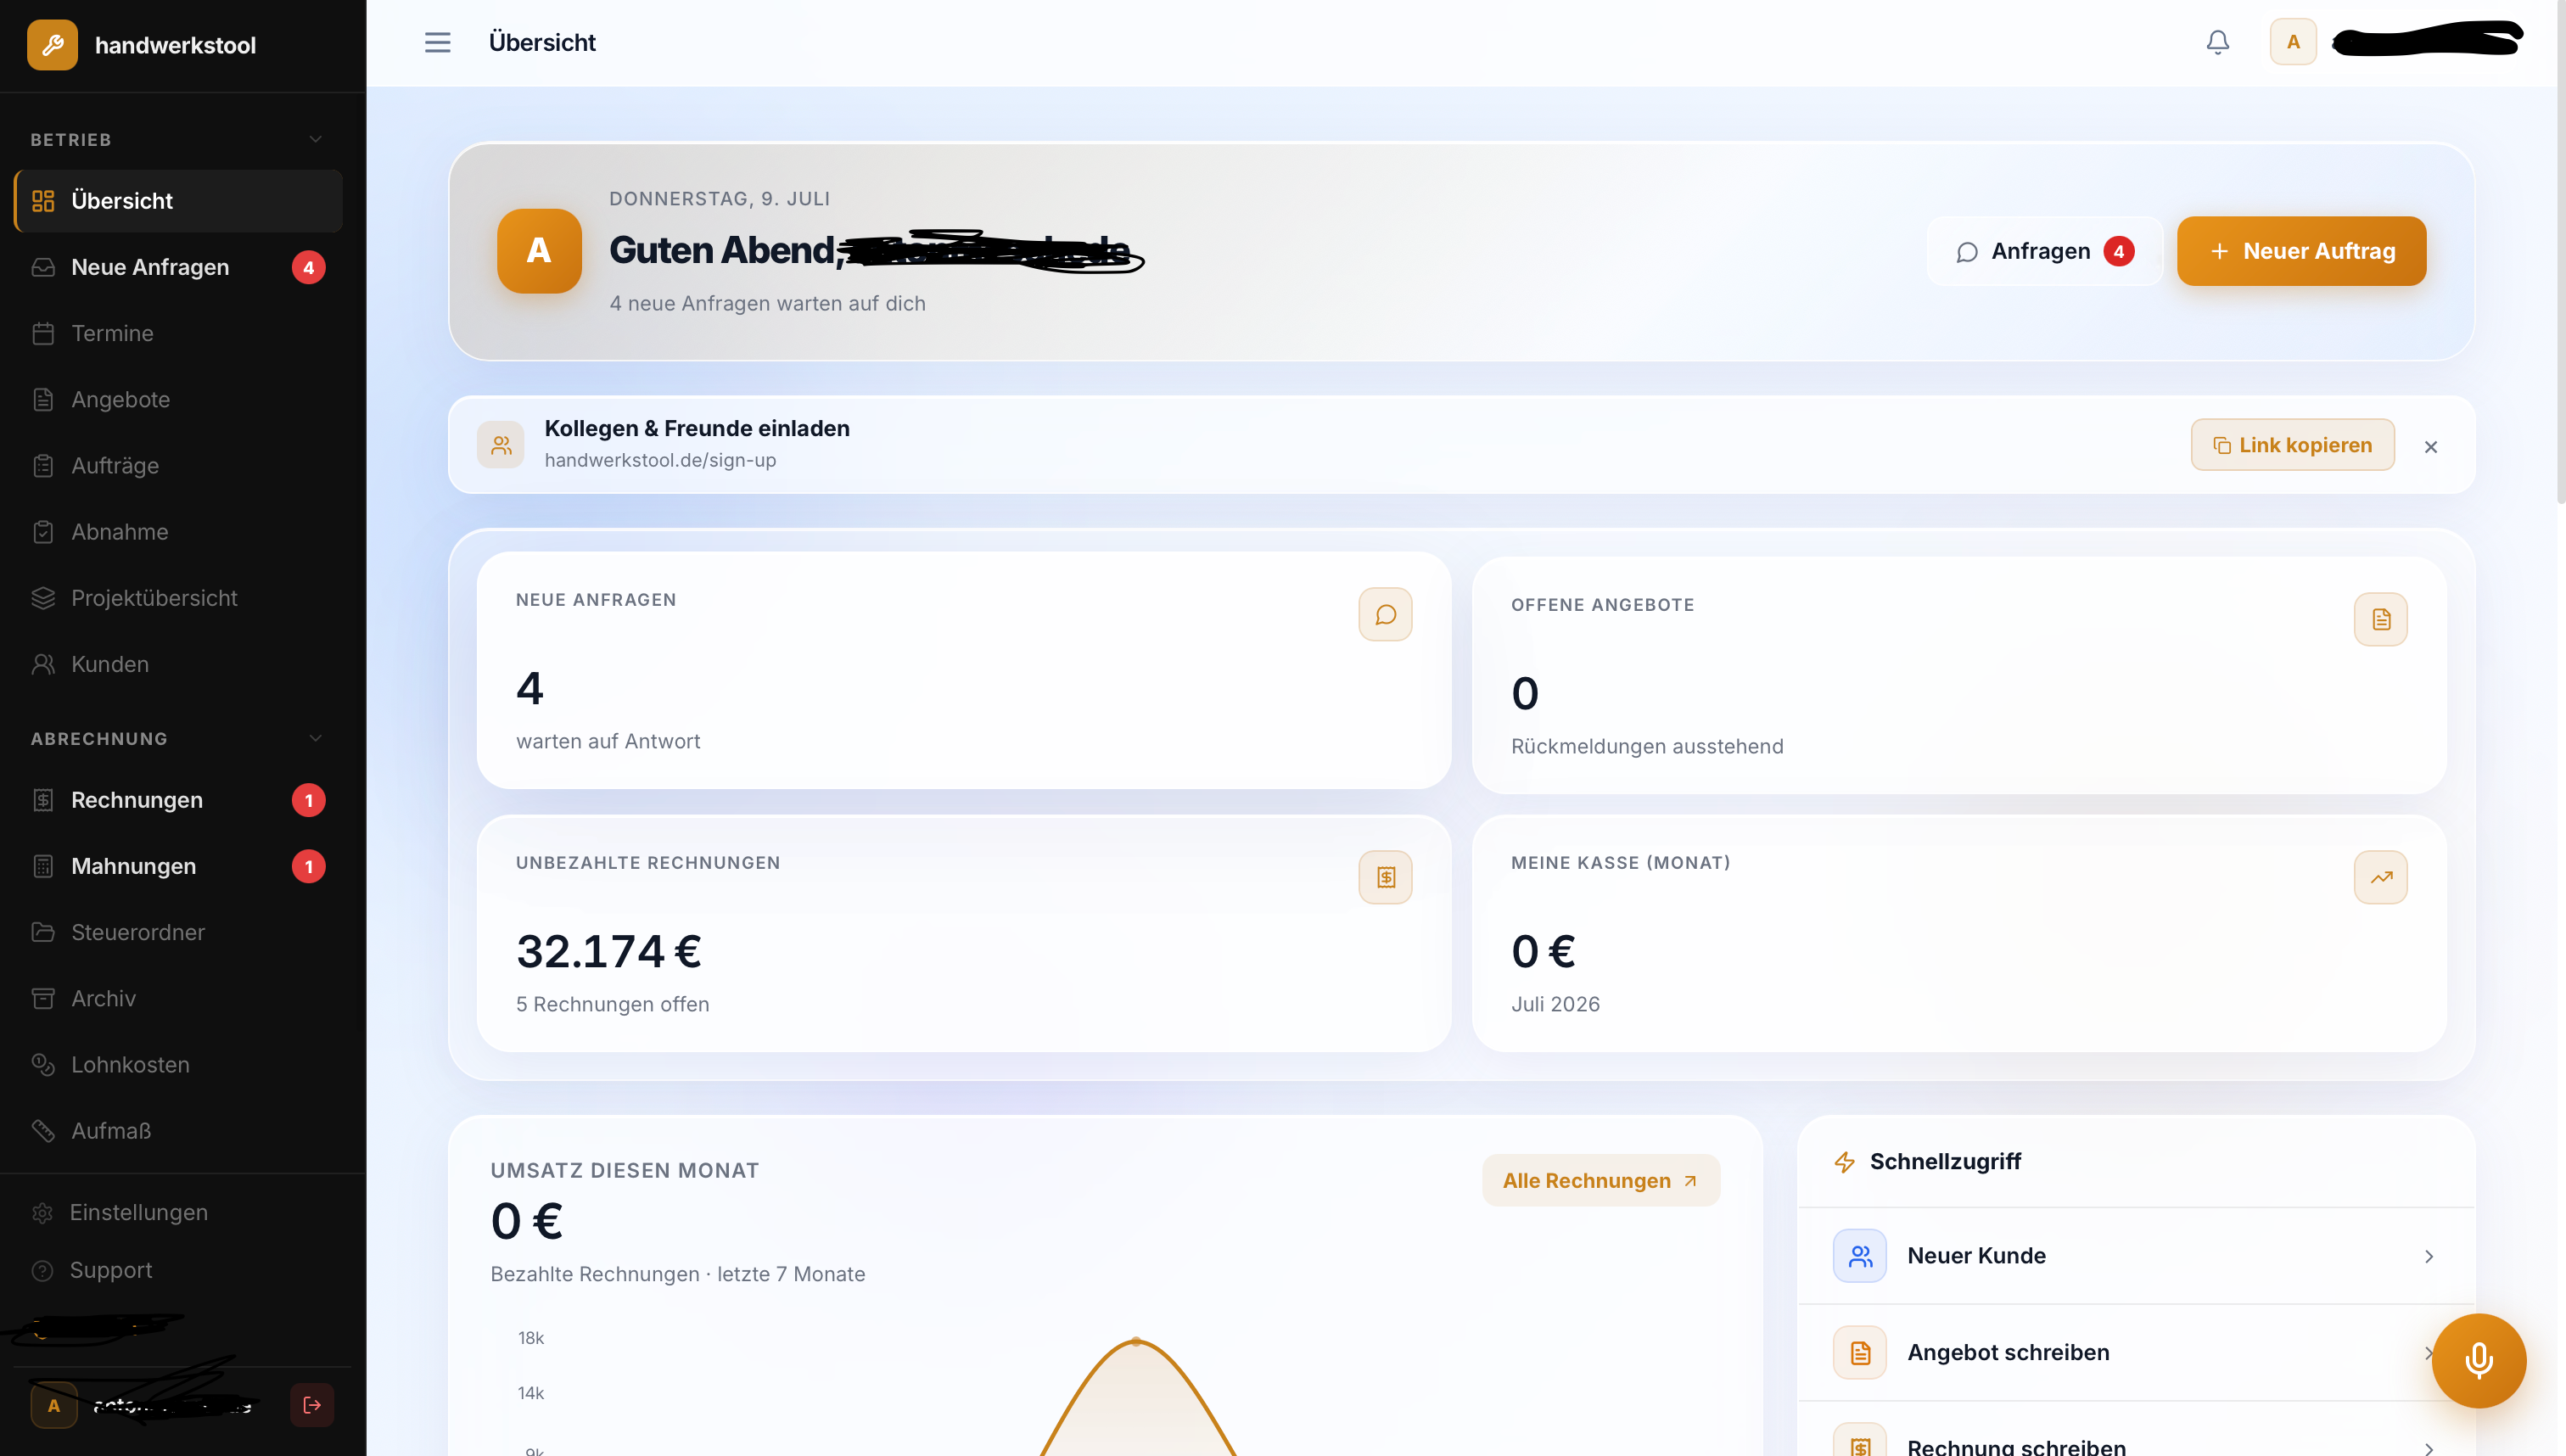This screenshot has height=1456, width=2566.
Task: Click the Link kopieren button
Action: (x=2292, y=445)
